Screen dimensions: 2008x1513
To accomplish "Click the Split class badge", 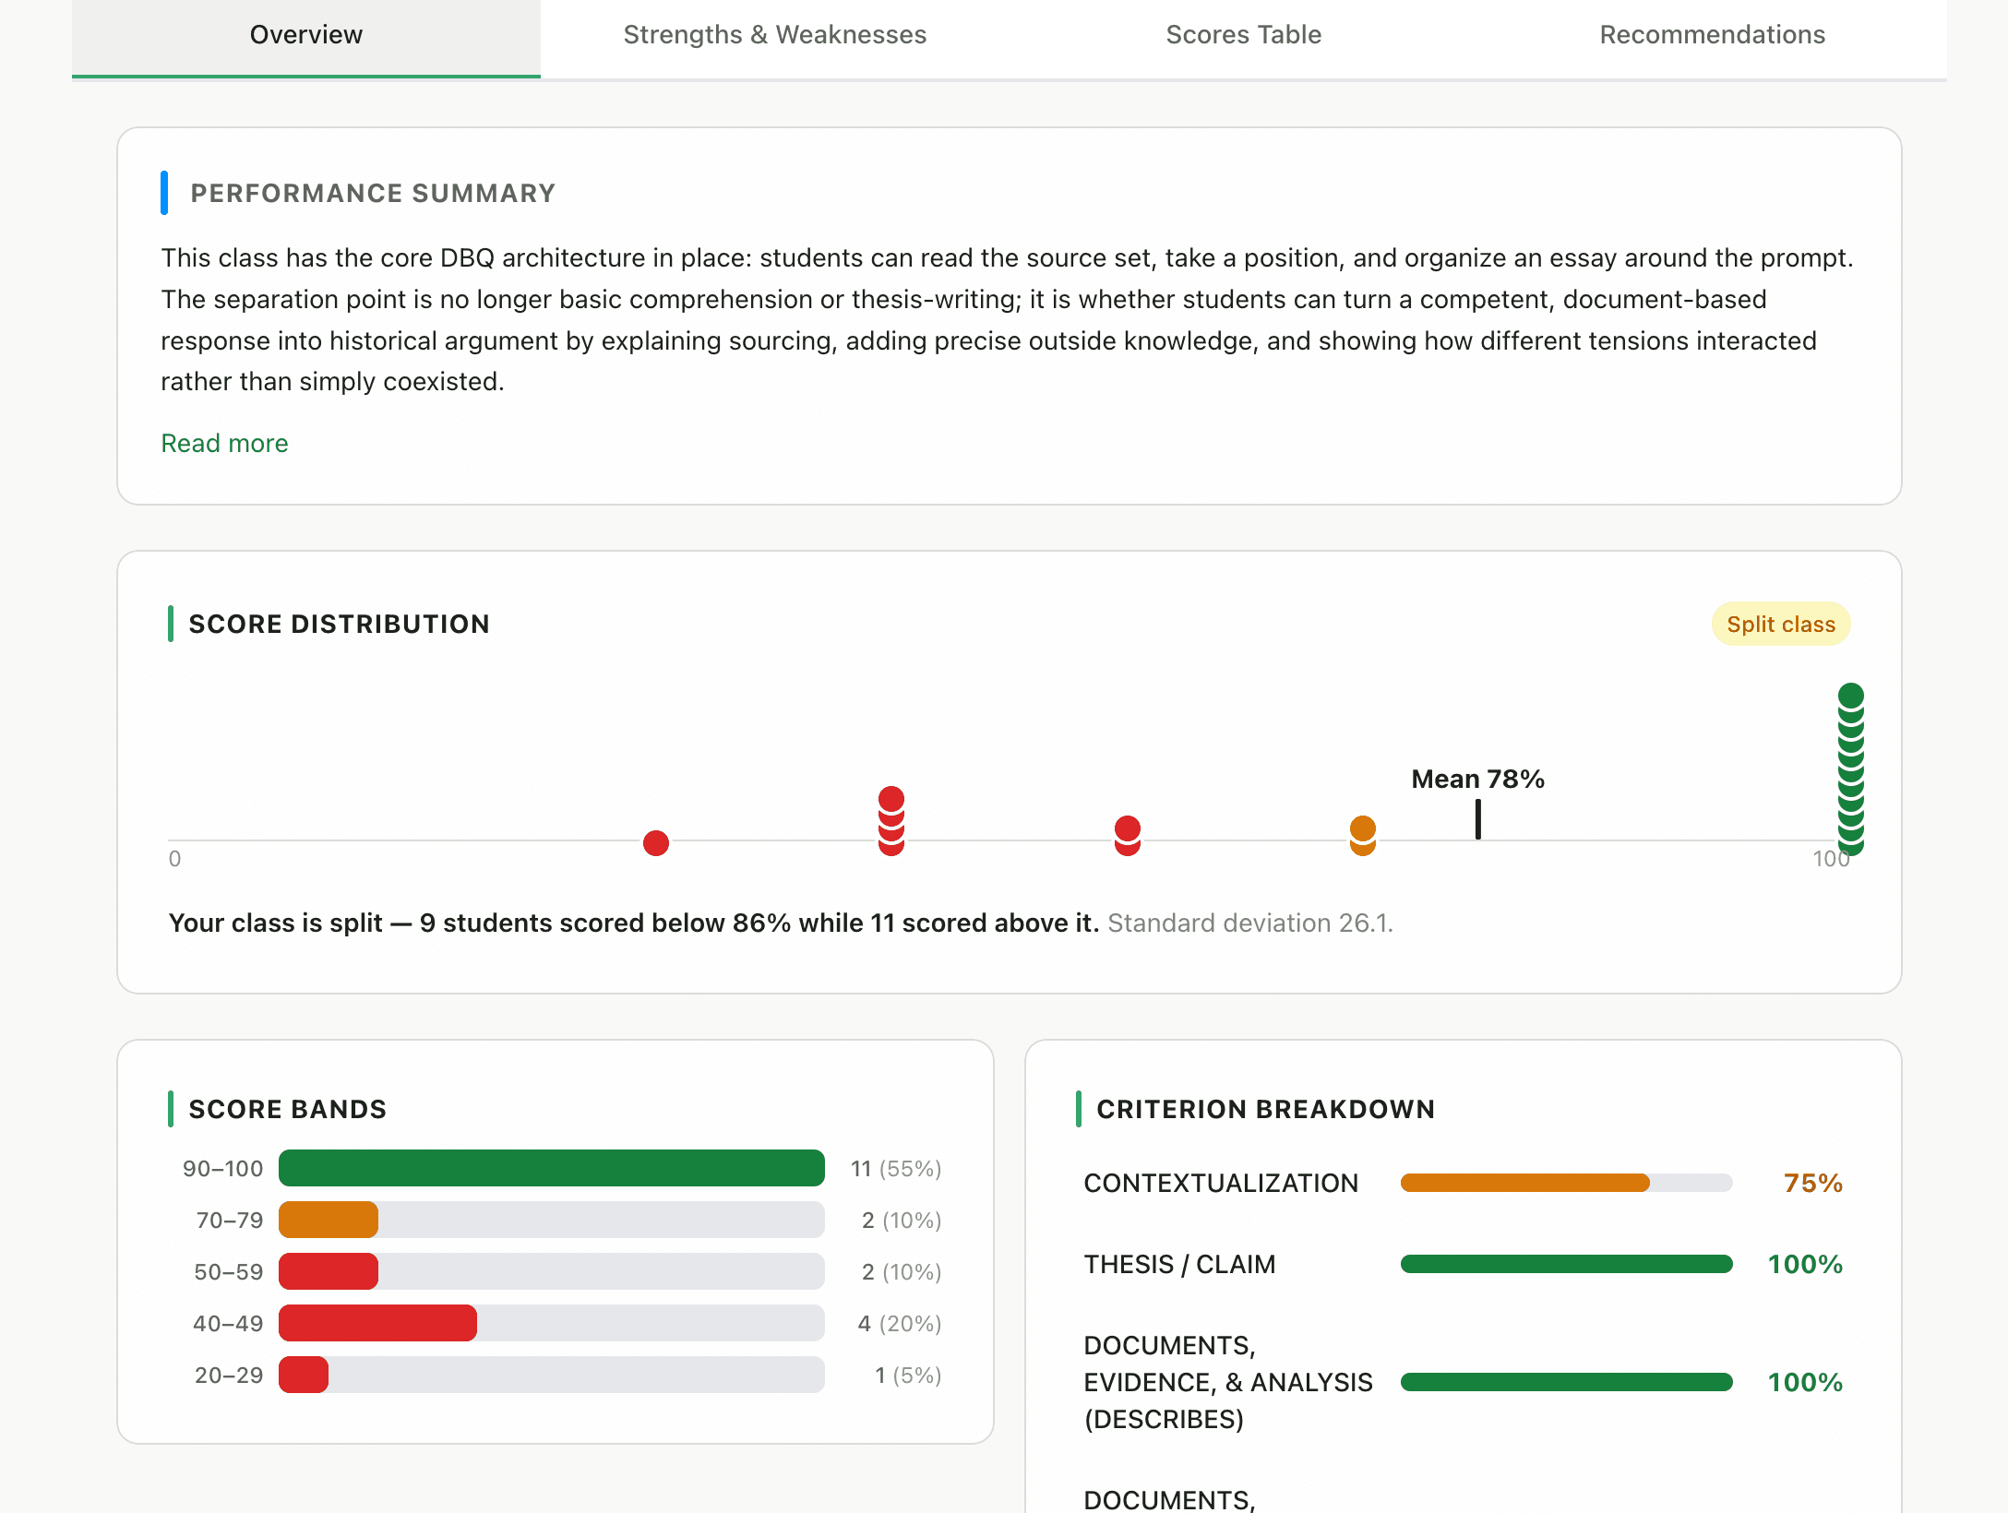I will point(1780,624).
